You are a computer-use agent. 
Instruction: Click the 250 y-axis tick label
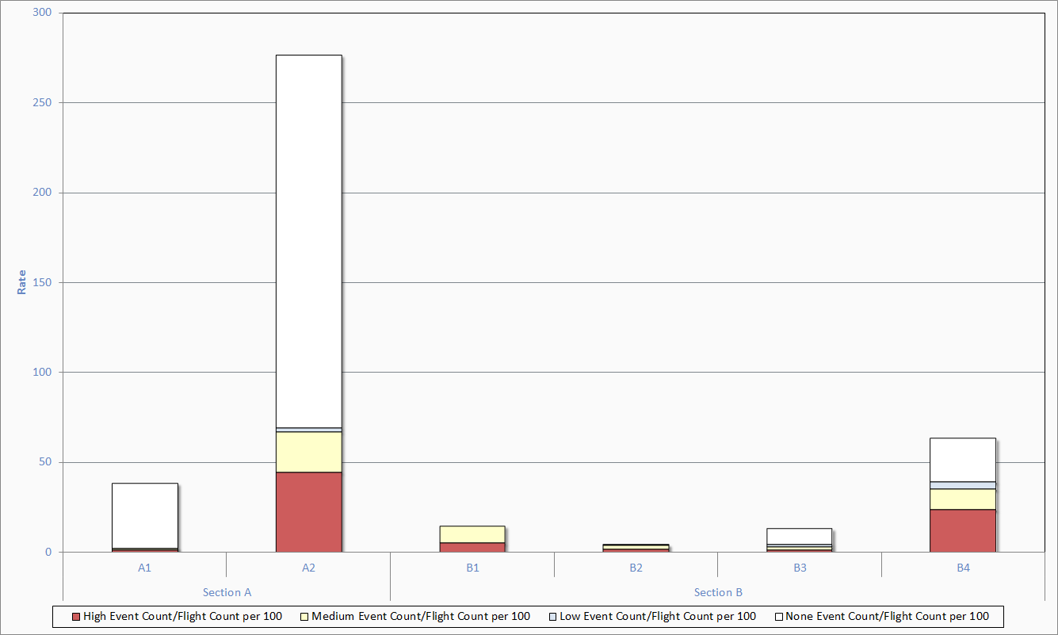[44, 102]
